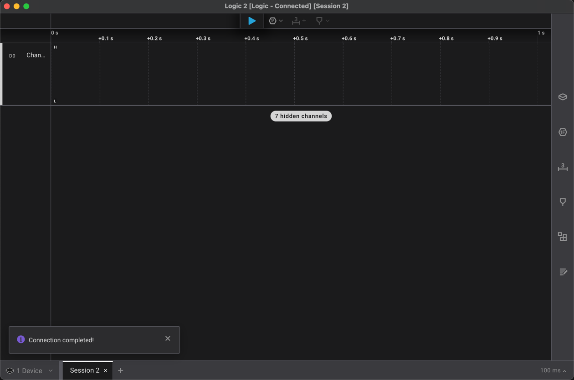Image resolution: width=574 pixels, height=380 pixels.
Task: Click the 1 s timeline mark
Action: click(x=541, y=33)
